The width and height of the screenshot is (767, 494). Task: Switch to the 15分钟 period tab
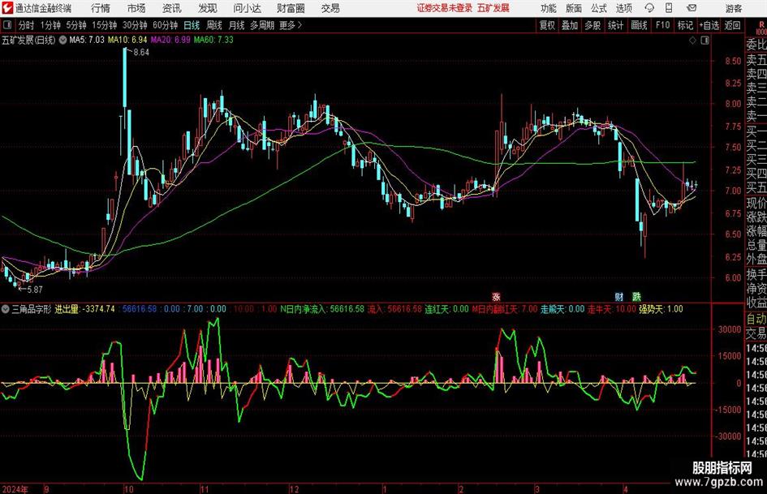(x=105, y=25)
